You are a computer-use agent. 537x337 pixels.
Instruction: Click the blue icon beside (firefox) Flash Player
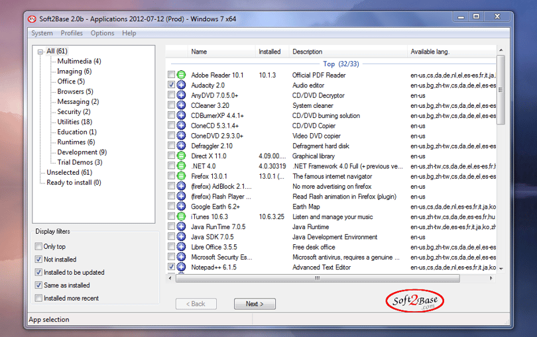point(181,196)
